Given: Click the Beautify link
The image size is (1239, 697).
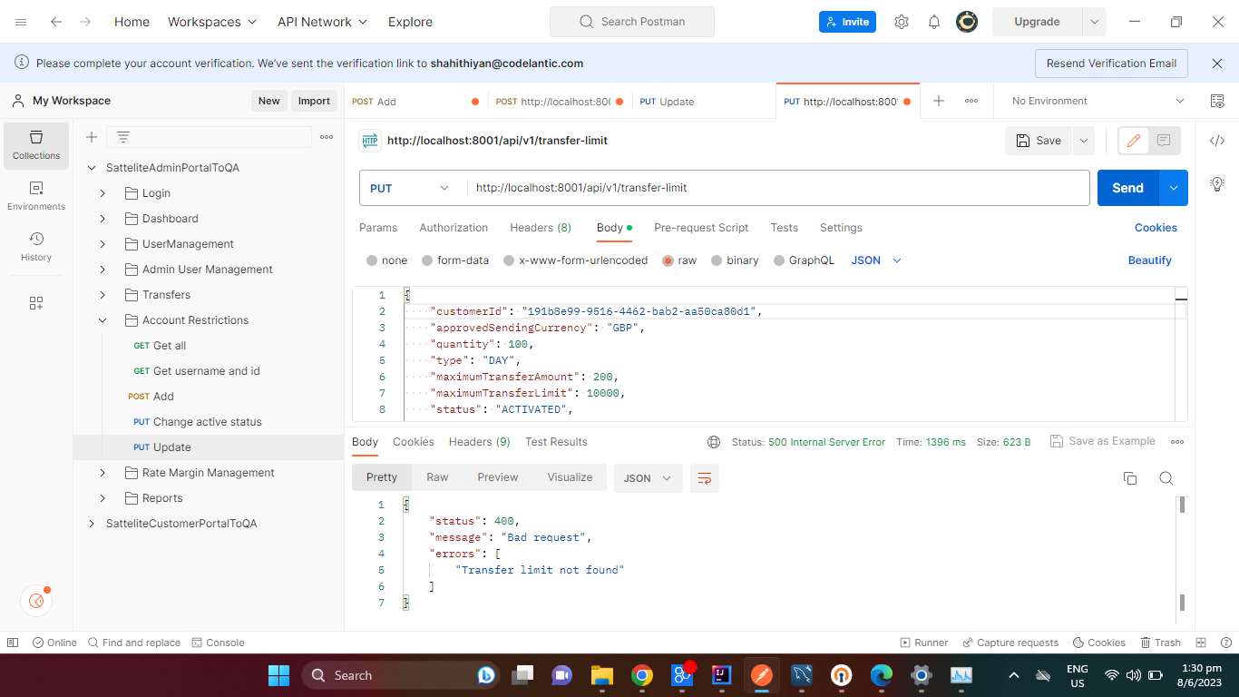Looking at the screenshot, I should point(1150,260).
